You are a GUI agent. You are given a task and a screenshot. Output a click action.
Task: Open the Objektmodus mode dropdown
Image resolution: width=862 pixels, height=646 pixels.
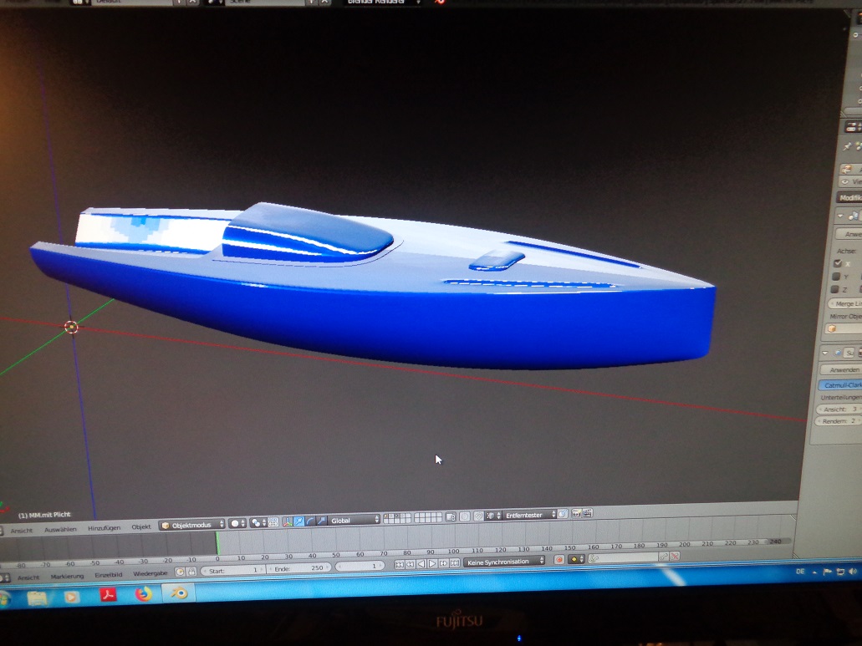click(x=192, y=524)
